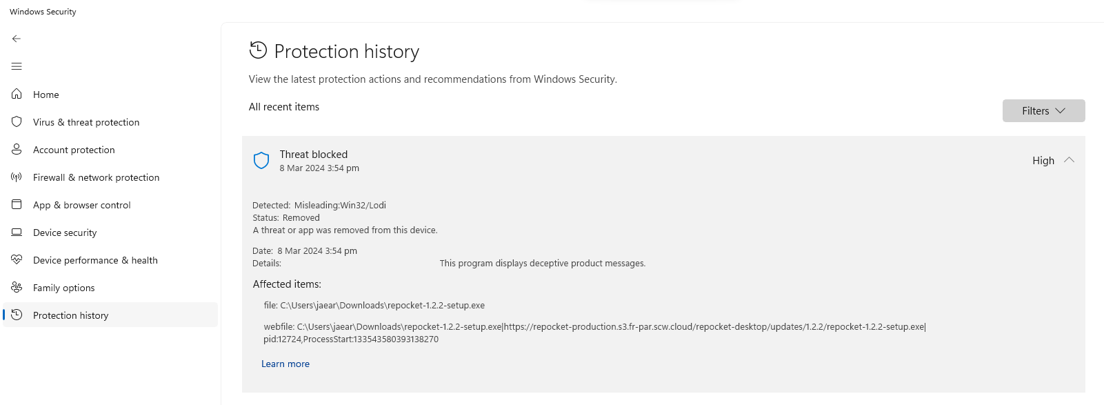Navigate to Device security

pos(110,233)
